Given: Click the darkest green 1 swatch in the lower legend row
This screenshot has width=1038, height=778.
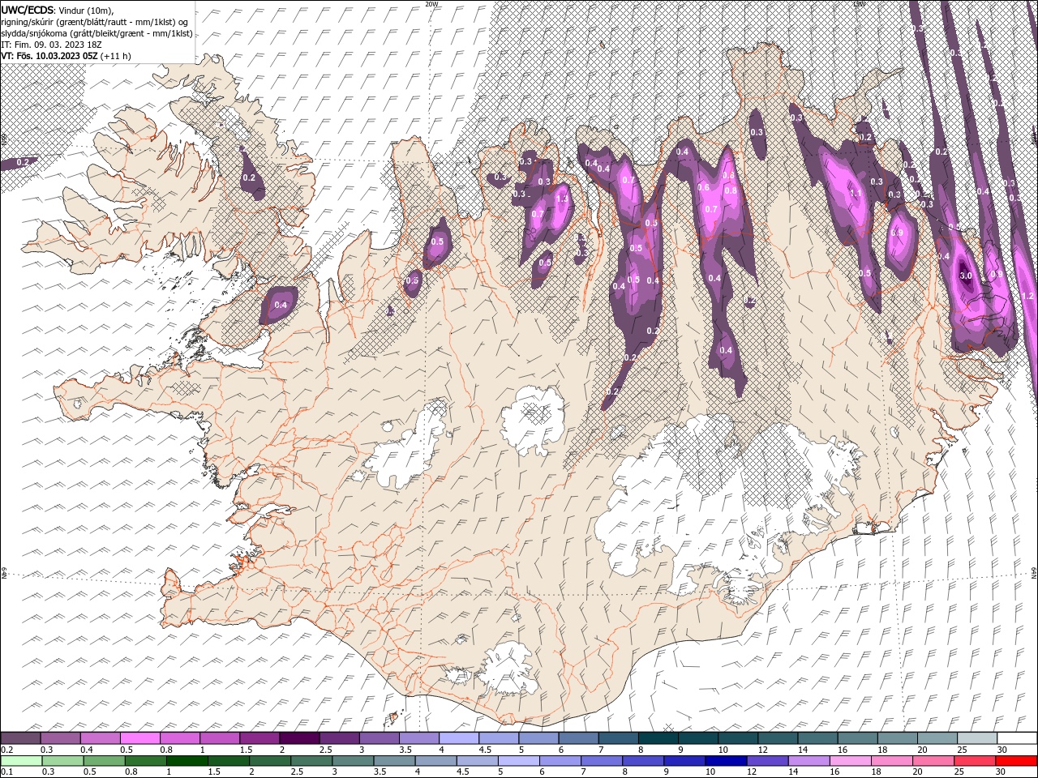Looking at the screenshot, I should click(x=187, y=761).
